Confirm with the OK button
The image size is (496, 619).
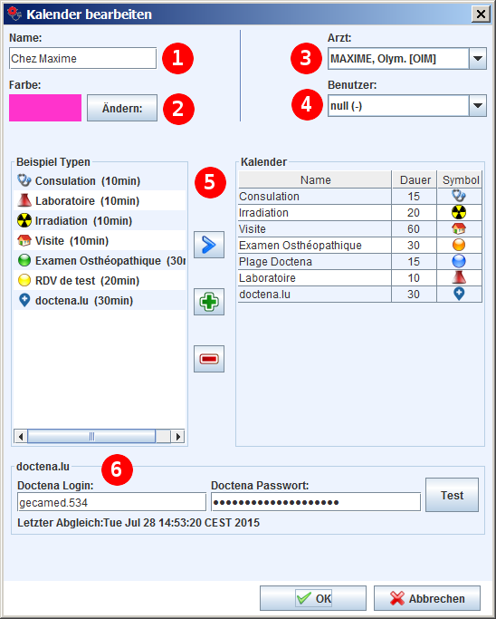(x=313, y=598)
